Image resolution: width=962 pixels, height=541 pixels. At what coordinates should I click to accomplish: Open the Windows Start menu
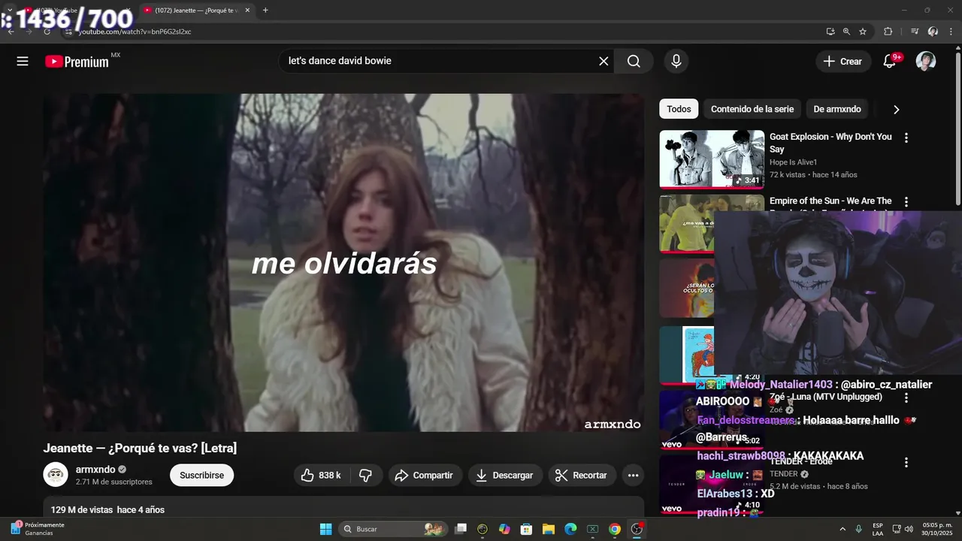[325, 529]
